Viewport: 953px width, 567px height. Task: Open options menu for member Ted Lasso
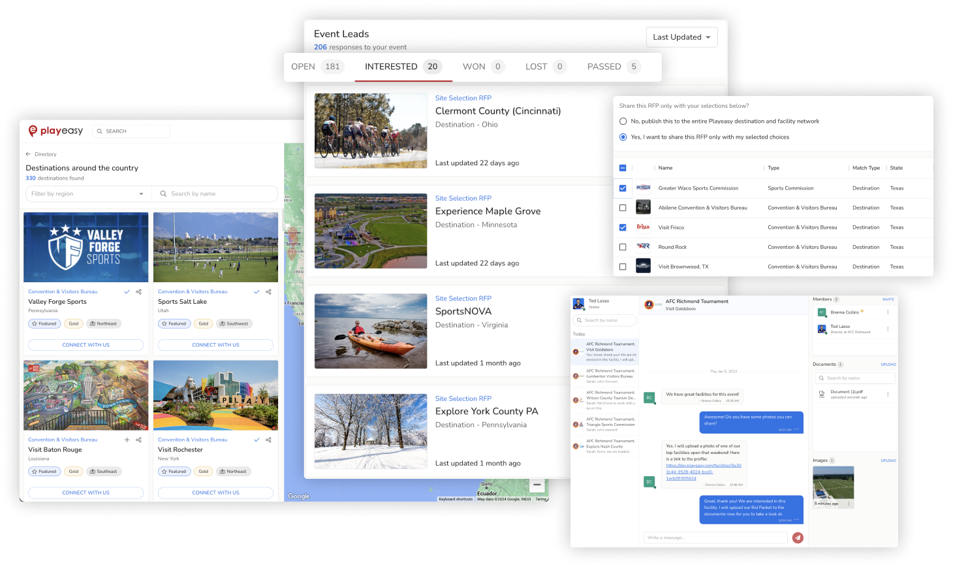tap(888, 329)
